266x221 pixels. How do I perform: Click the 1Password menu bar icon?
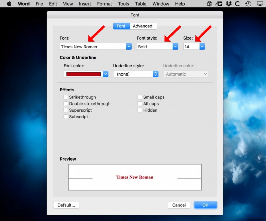pos(209,4)
